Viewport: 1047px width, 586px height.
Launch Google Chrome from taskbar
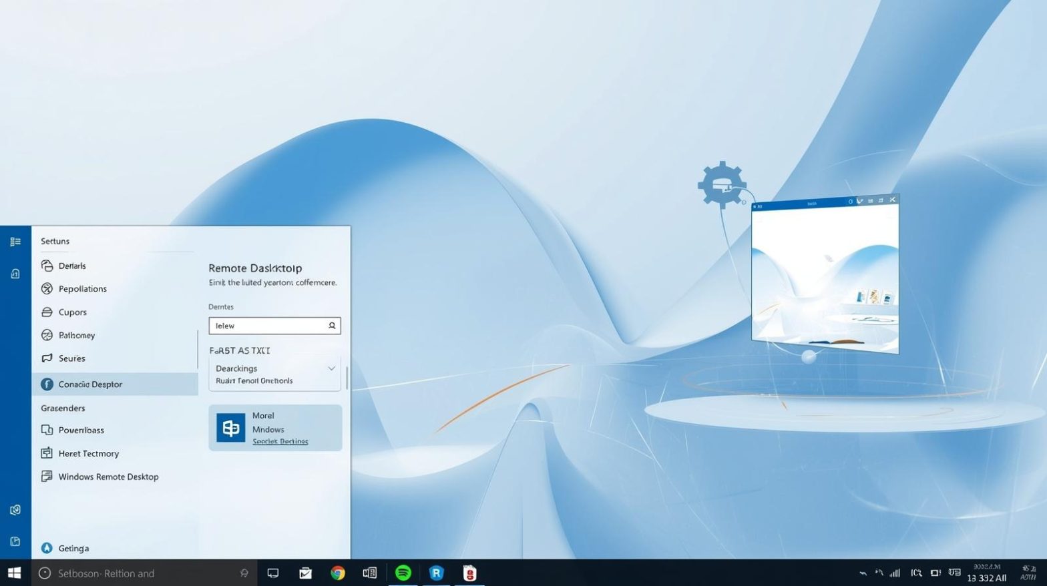pos(338,573)
